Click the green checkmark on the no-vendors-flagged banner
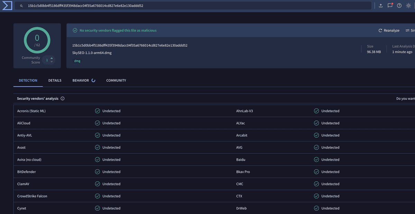This screenshot has width=415, height=214. click(x=75, y=30)
